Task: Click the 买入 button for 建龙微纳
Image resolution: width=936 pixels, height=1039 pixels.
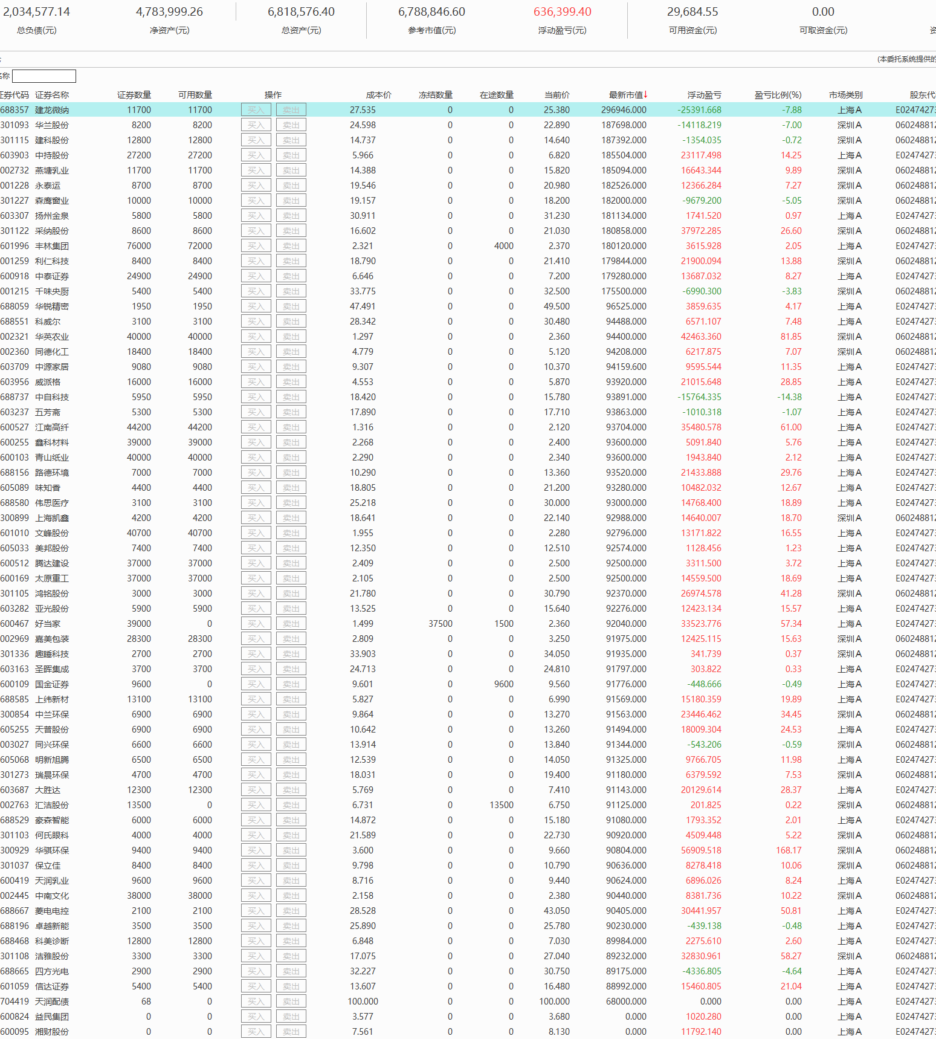Action: coord(256,110)
